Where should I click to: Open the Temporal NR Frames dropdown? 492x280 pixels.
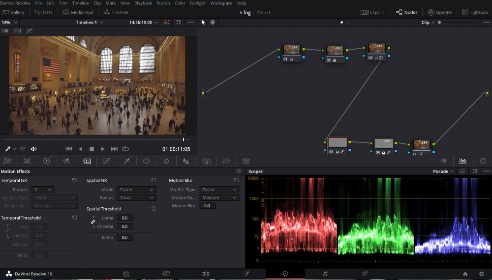(42, 190)
